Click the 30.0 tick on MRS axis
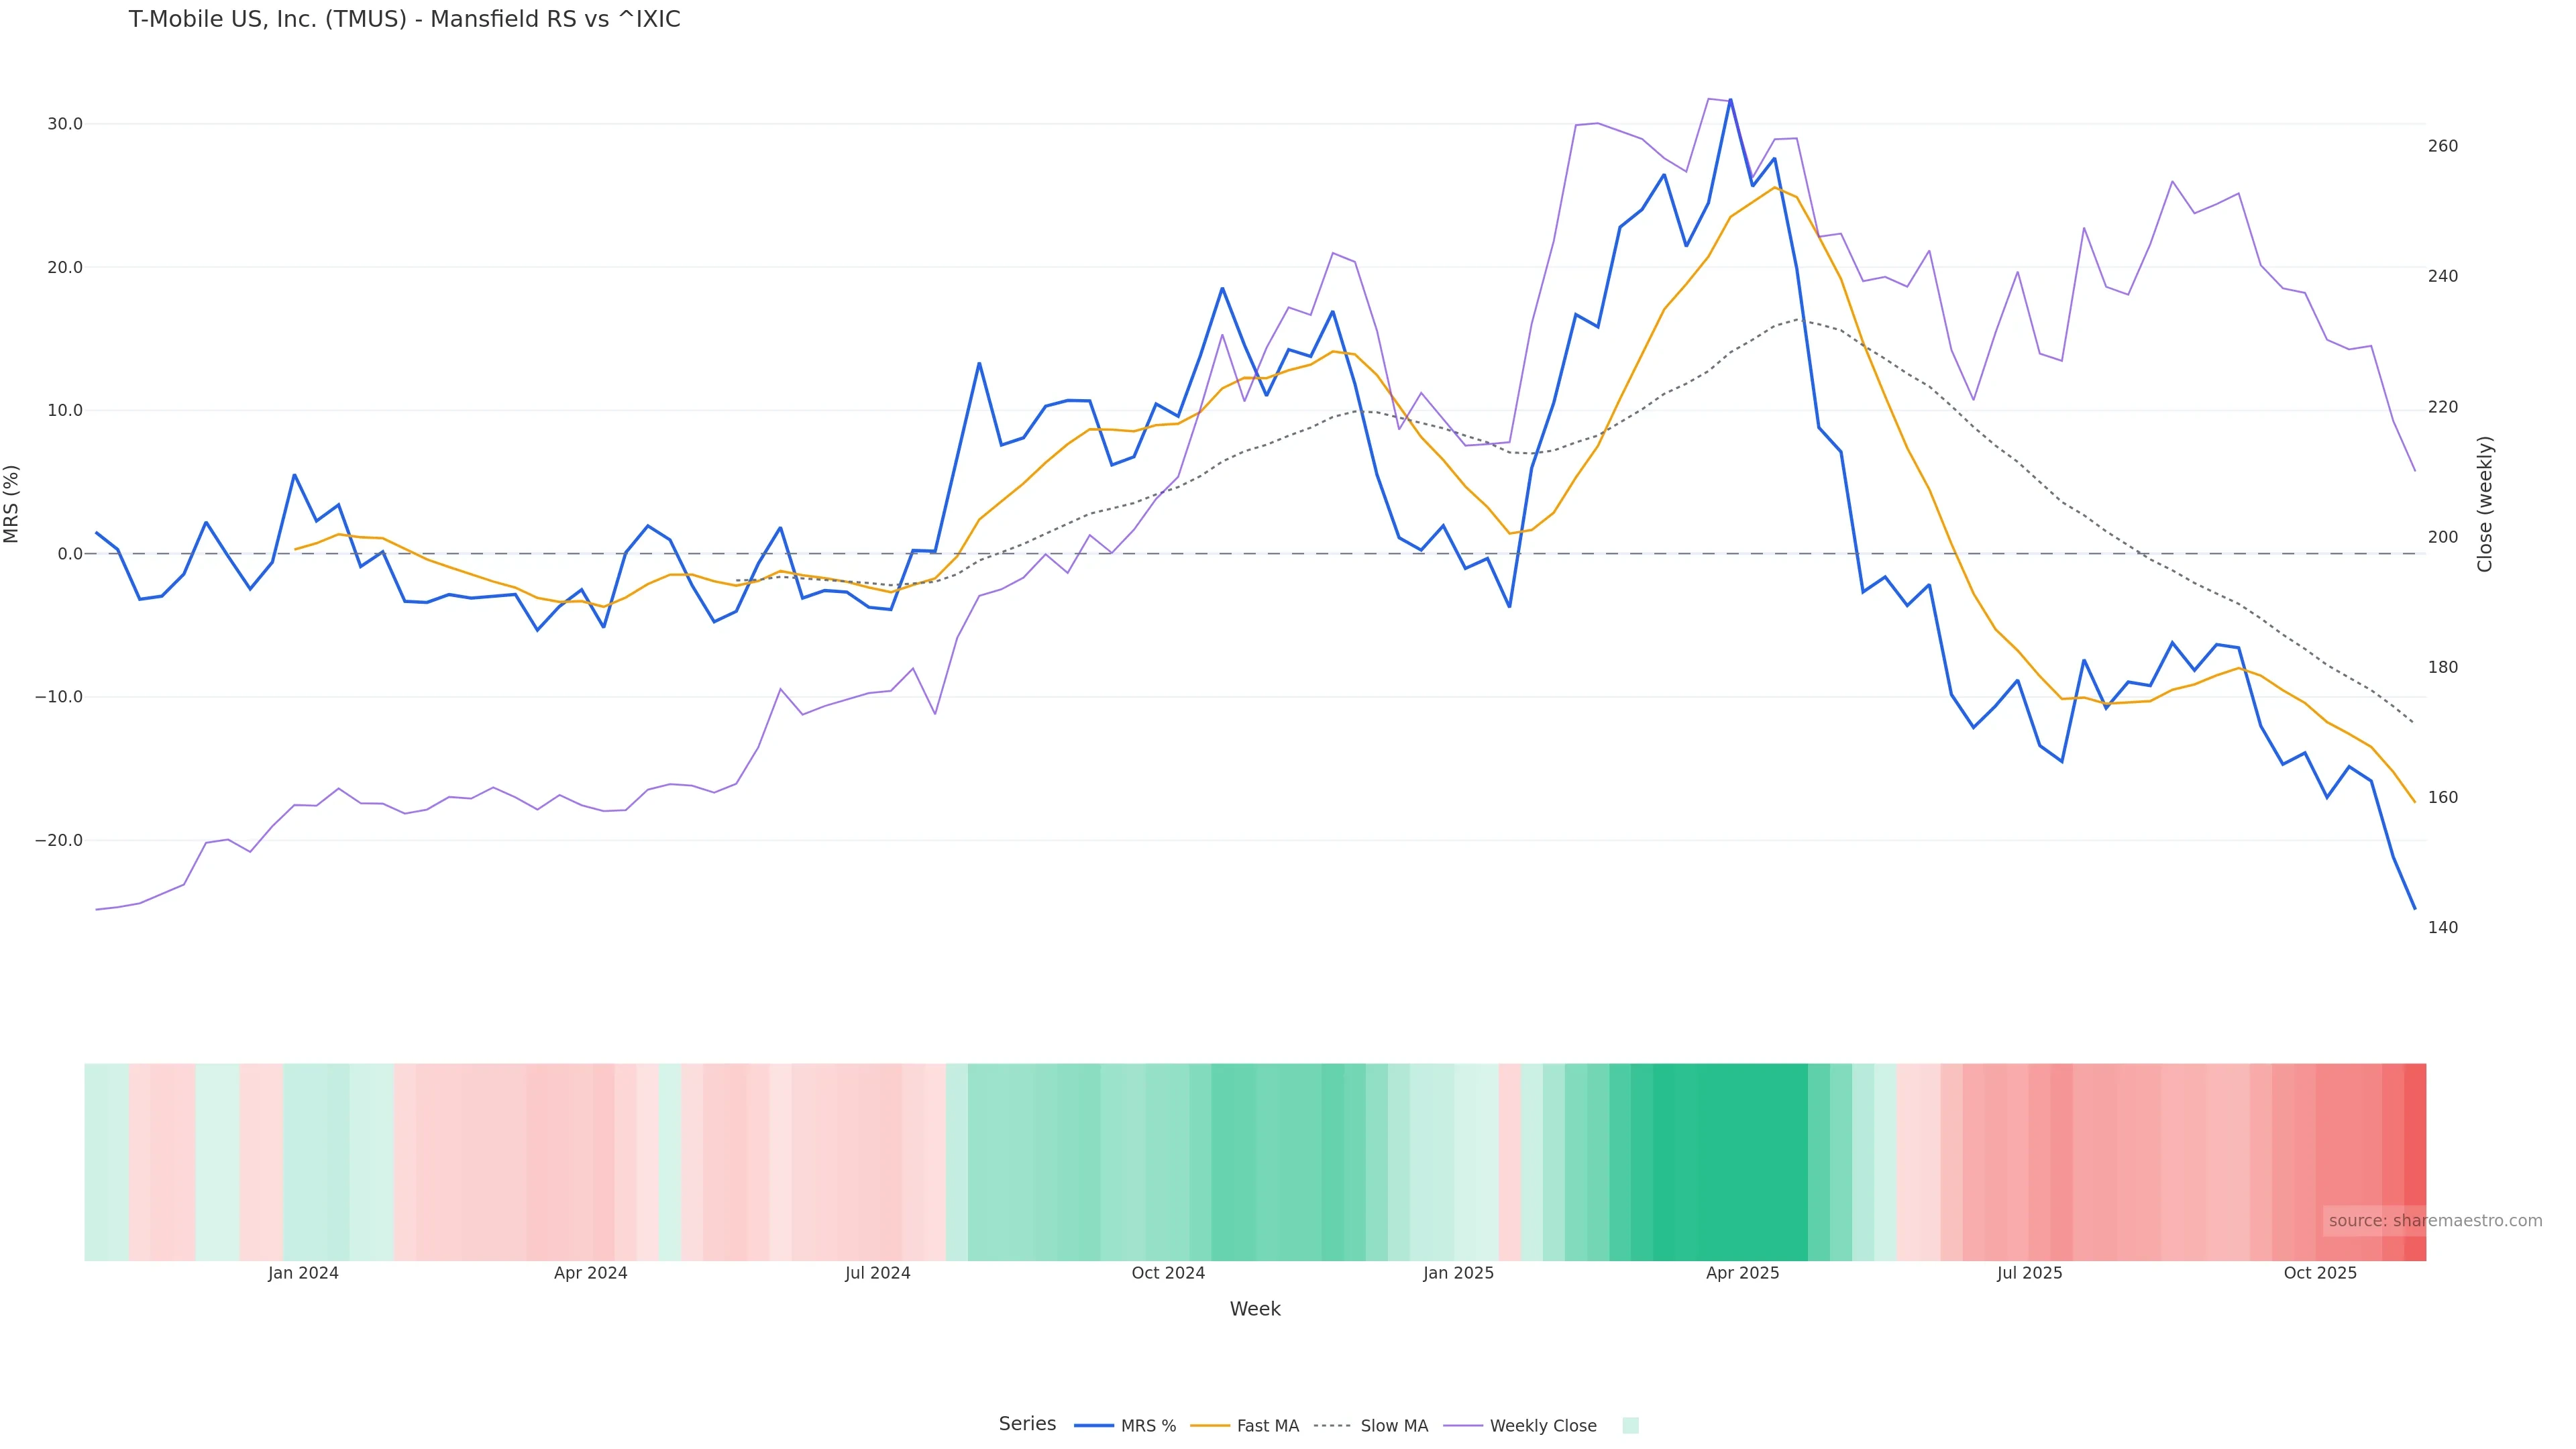The image size is (2576, 1449). pos(64,124)
